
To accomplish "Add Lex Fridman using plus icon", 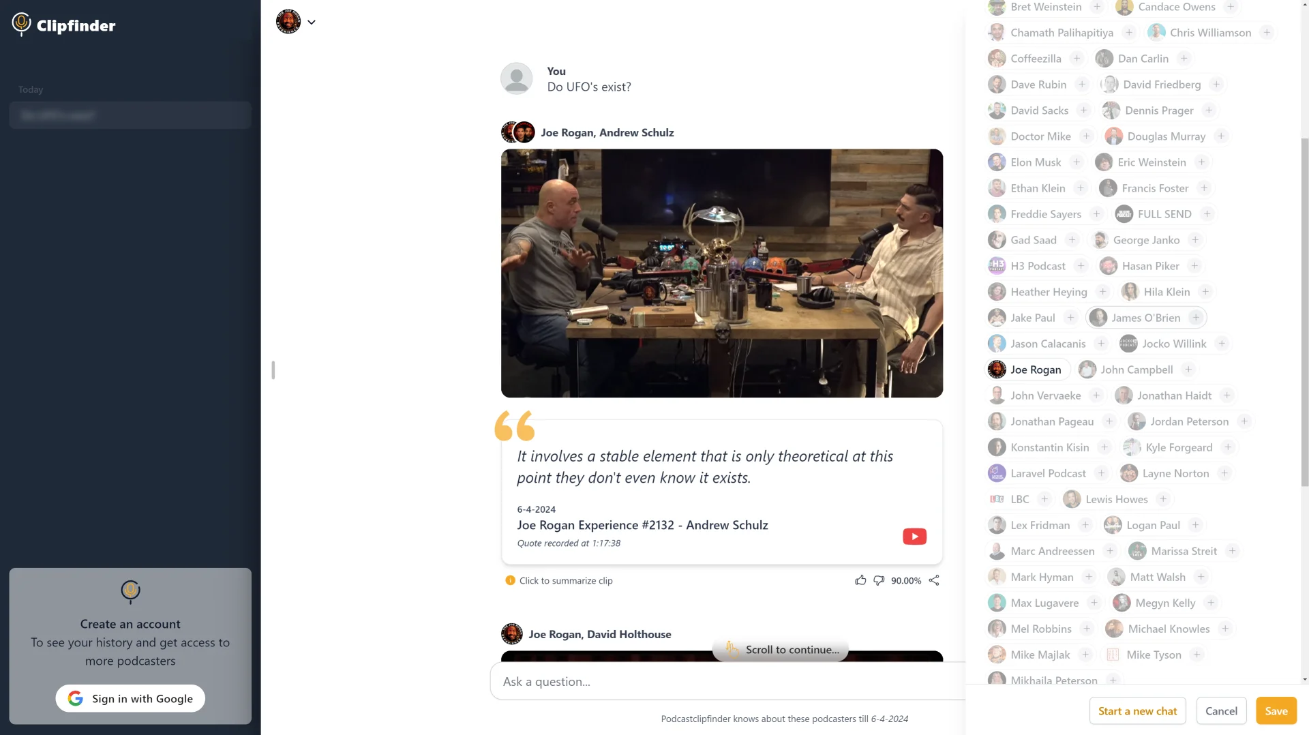I will click(x=1085, y=525).
